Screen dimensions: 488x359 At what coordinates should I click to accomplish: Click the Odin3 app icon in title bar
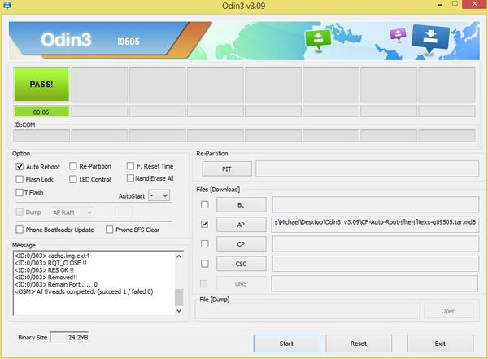[x=7, y=6]
